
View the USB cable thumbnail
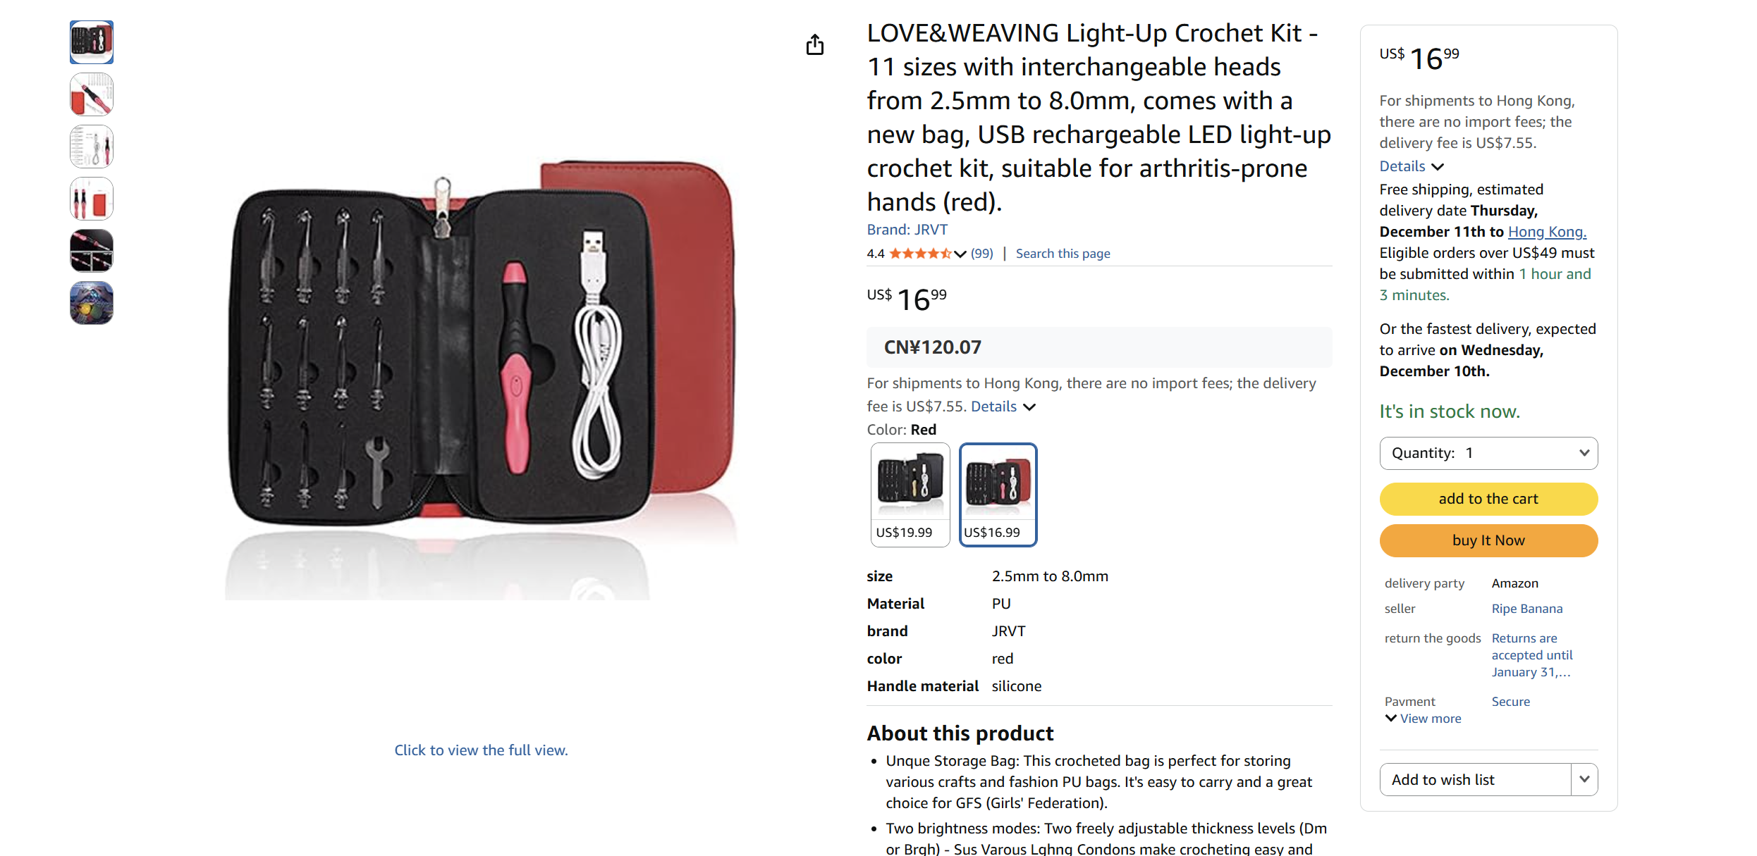coord(91,147)
